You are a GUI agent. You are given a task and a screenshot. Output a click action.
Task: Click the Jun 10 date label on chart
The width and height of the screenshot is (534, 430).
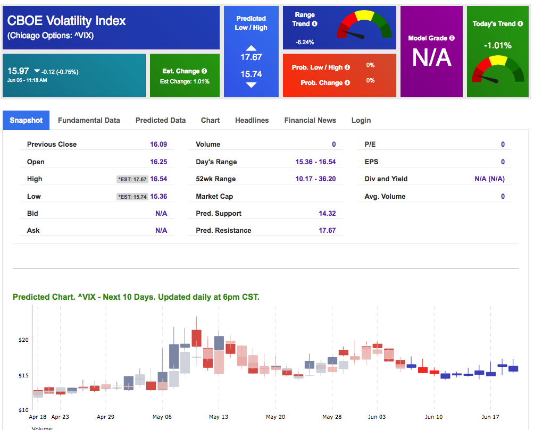(x=434, y=417)
